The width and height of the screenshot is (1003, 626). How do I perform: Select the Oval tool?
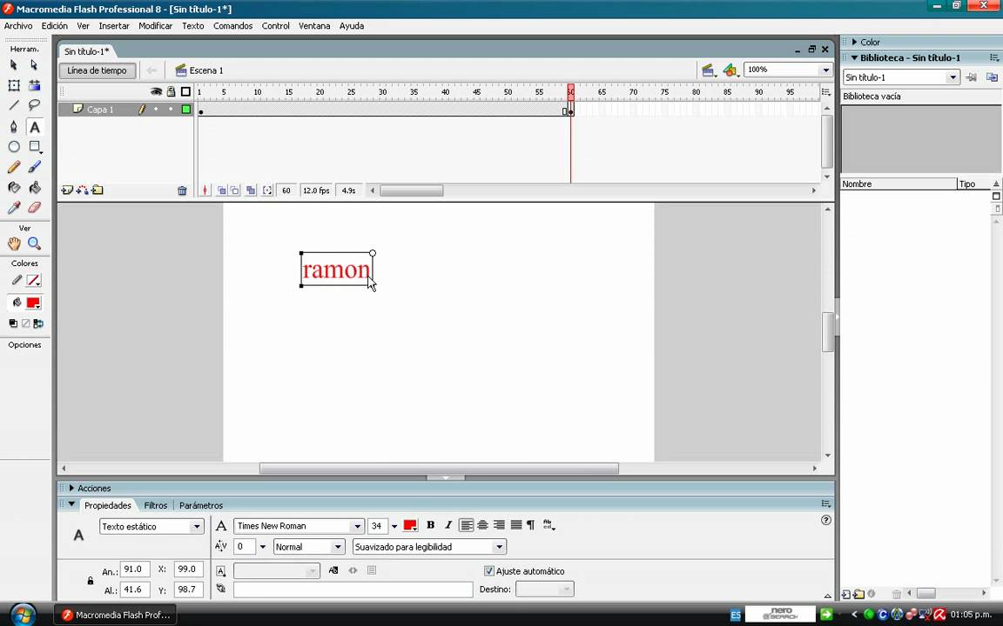tap(14, 146)
